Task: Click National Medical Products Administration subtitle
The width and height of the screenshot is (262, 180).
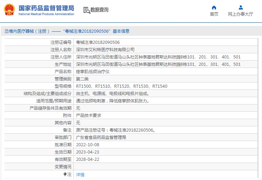Action: [x=46, y=14]
